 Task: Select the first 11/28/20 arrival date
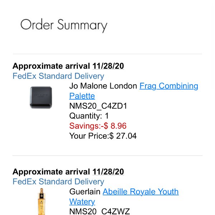point(108,66)
